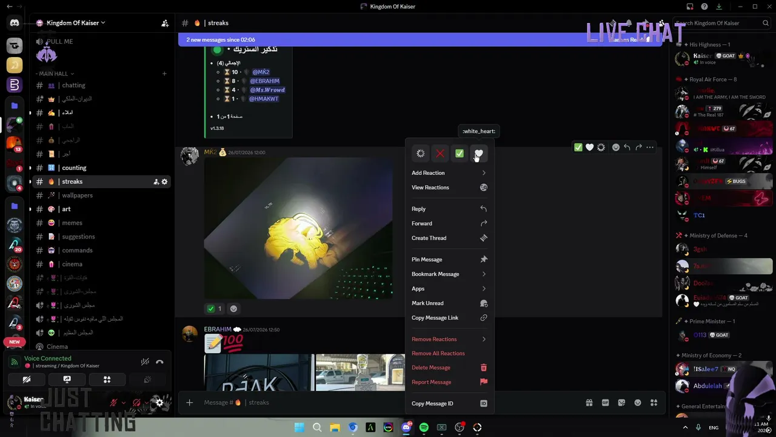776x437 pixels.
Task: Select Remove All Reactions
Action: 449,353
